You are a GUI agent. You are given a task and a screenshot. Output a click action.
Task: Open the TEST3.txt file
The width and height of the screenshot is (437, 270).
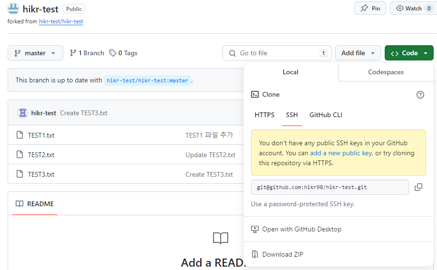(41, 174)
